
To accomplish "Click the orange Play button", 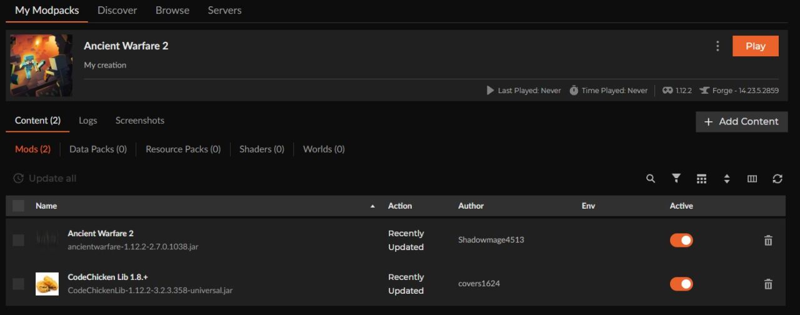I will point(756,46).
